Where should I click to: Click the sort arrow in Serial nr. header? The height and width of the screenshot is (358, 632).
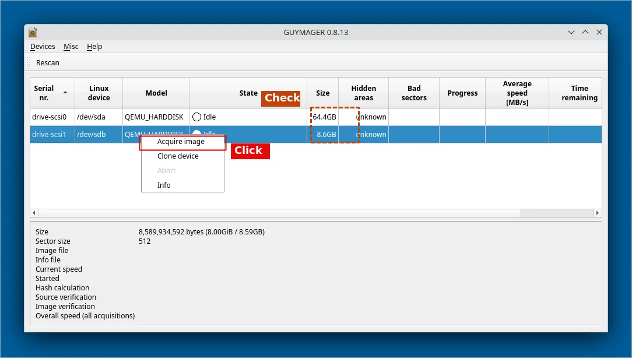click(x=65, y=92)
